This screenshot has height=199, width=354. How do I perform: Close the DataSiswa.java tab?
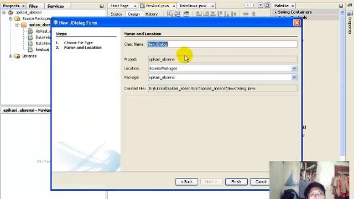click(x=212, y=6)
